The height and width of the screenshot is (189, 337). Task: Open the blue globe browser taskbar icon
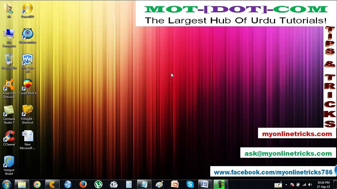pos(68,185)
